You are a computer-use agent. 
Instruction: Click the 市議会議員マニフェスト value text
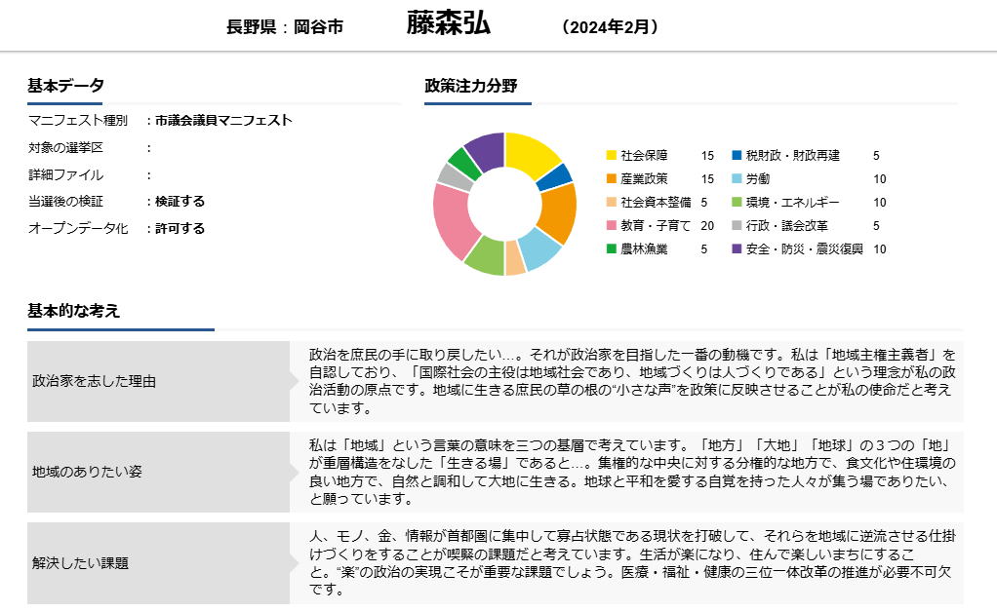(223, 121)
